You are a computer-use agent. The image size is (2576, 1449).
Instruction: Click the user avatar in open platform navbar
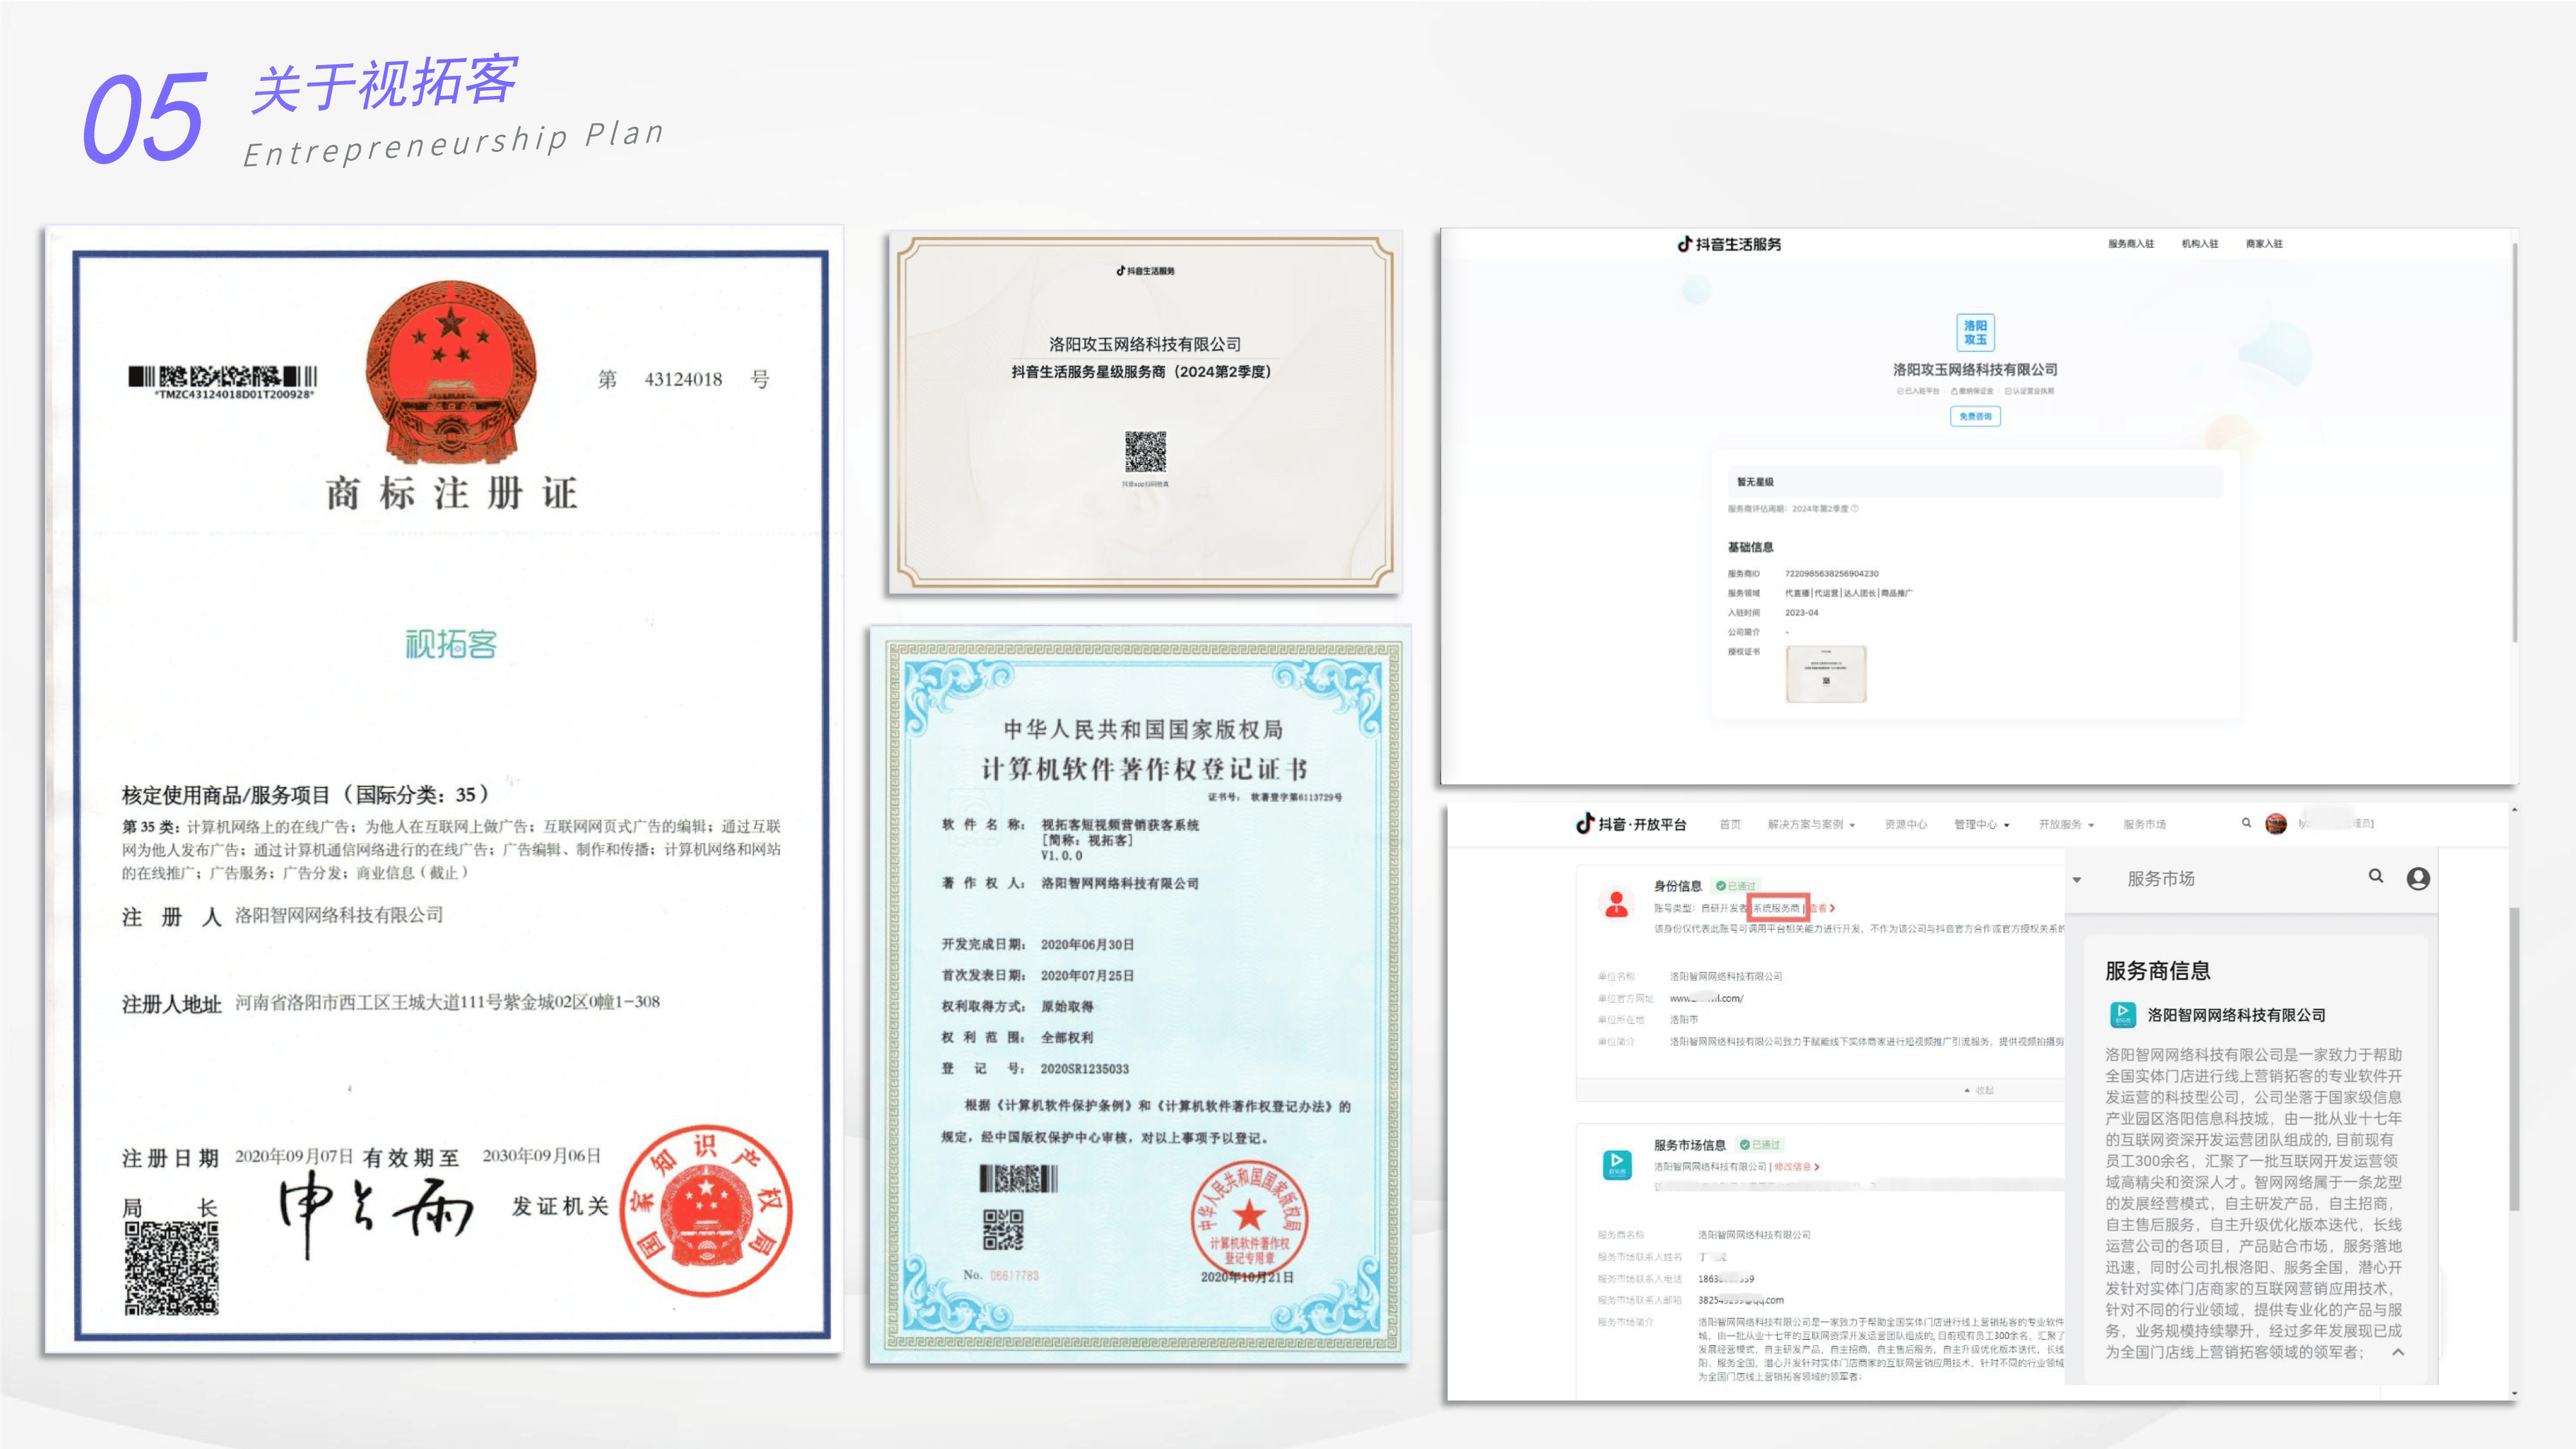2276,824
